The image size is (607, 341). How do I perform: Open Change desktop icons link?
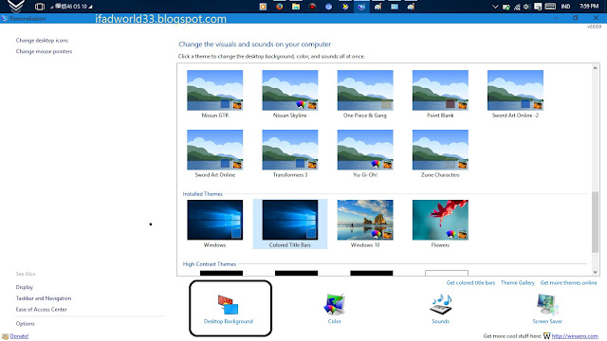(x=42, y=40)
